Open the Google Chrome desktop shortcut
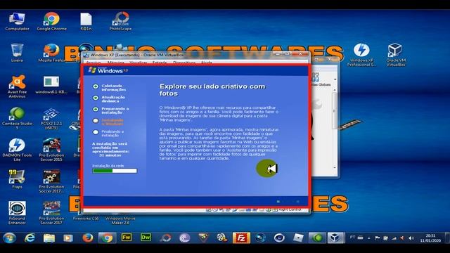 click(x=51, y=22)
